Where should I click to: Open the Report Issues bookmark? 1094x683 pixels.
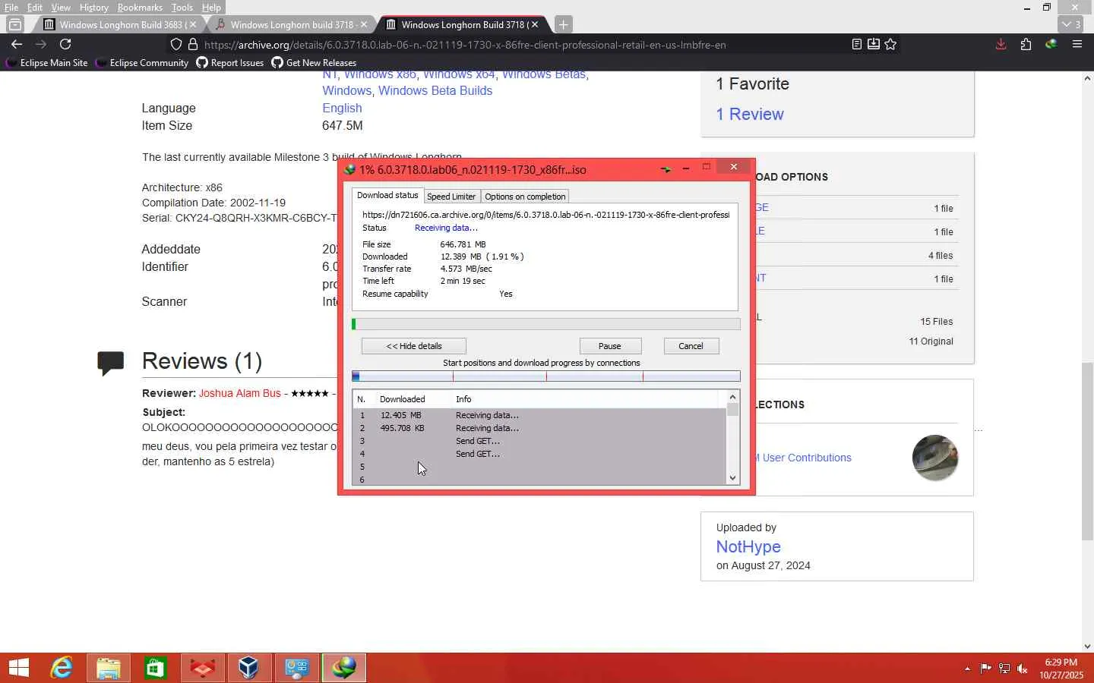click(x=230, y=63)
